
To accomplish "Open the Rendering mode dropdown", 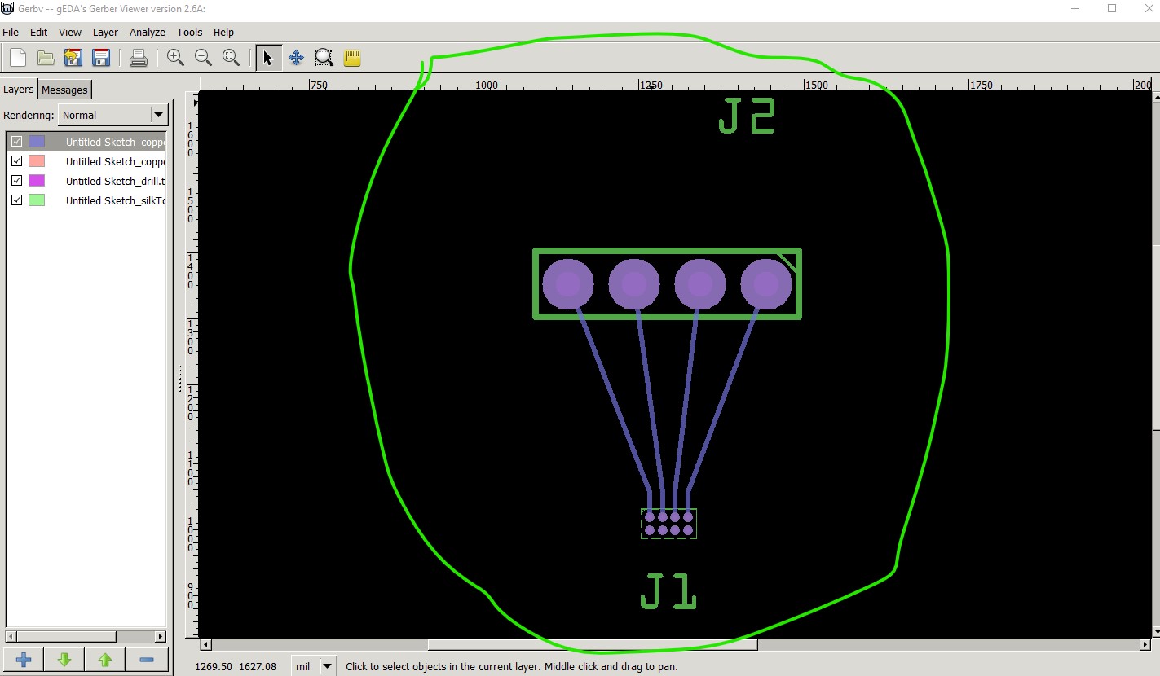I will [x=112, y=115].
